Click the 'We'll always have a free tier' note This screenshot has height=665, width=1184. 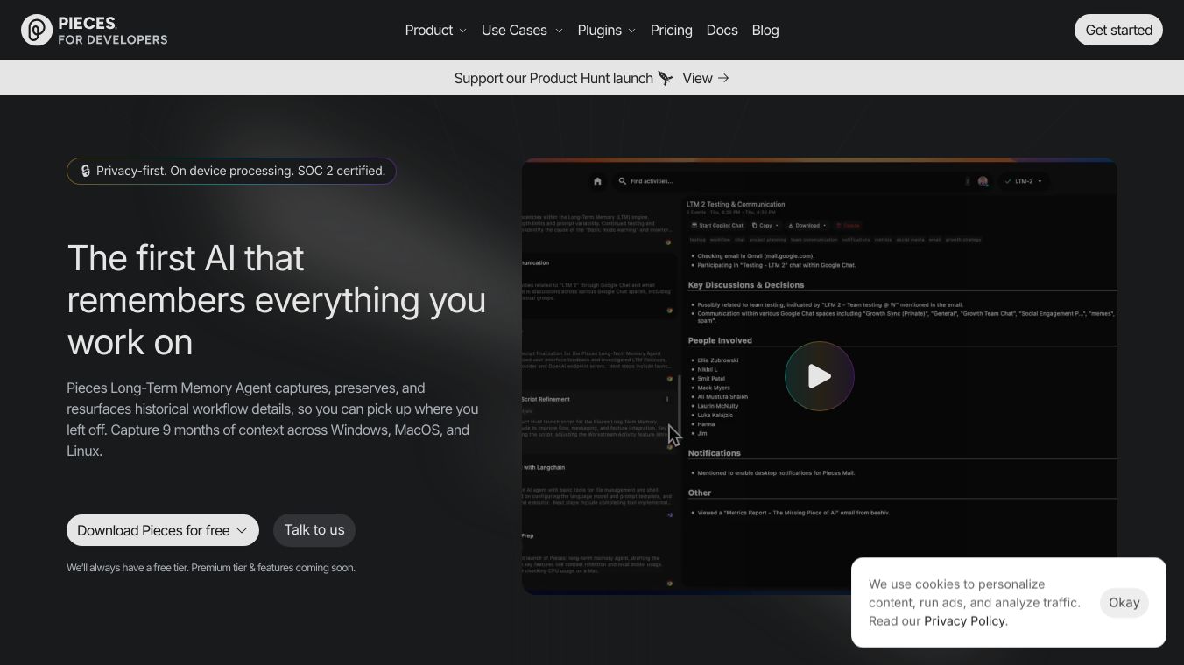point(211,568)
